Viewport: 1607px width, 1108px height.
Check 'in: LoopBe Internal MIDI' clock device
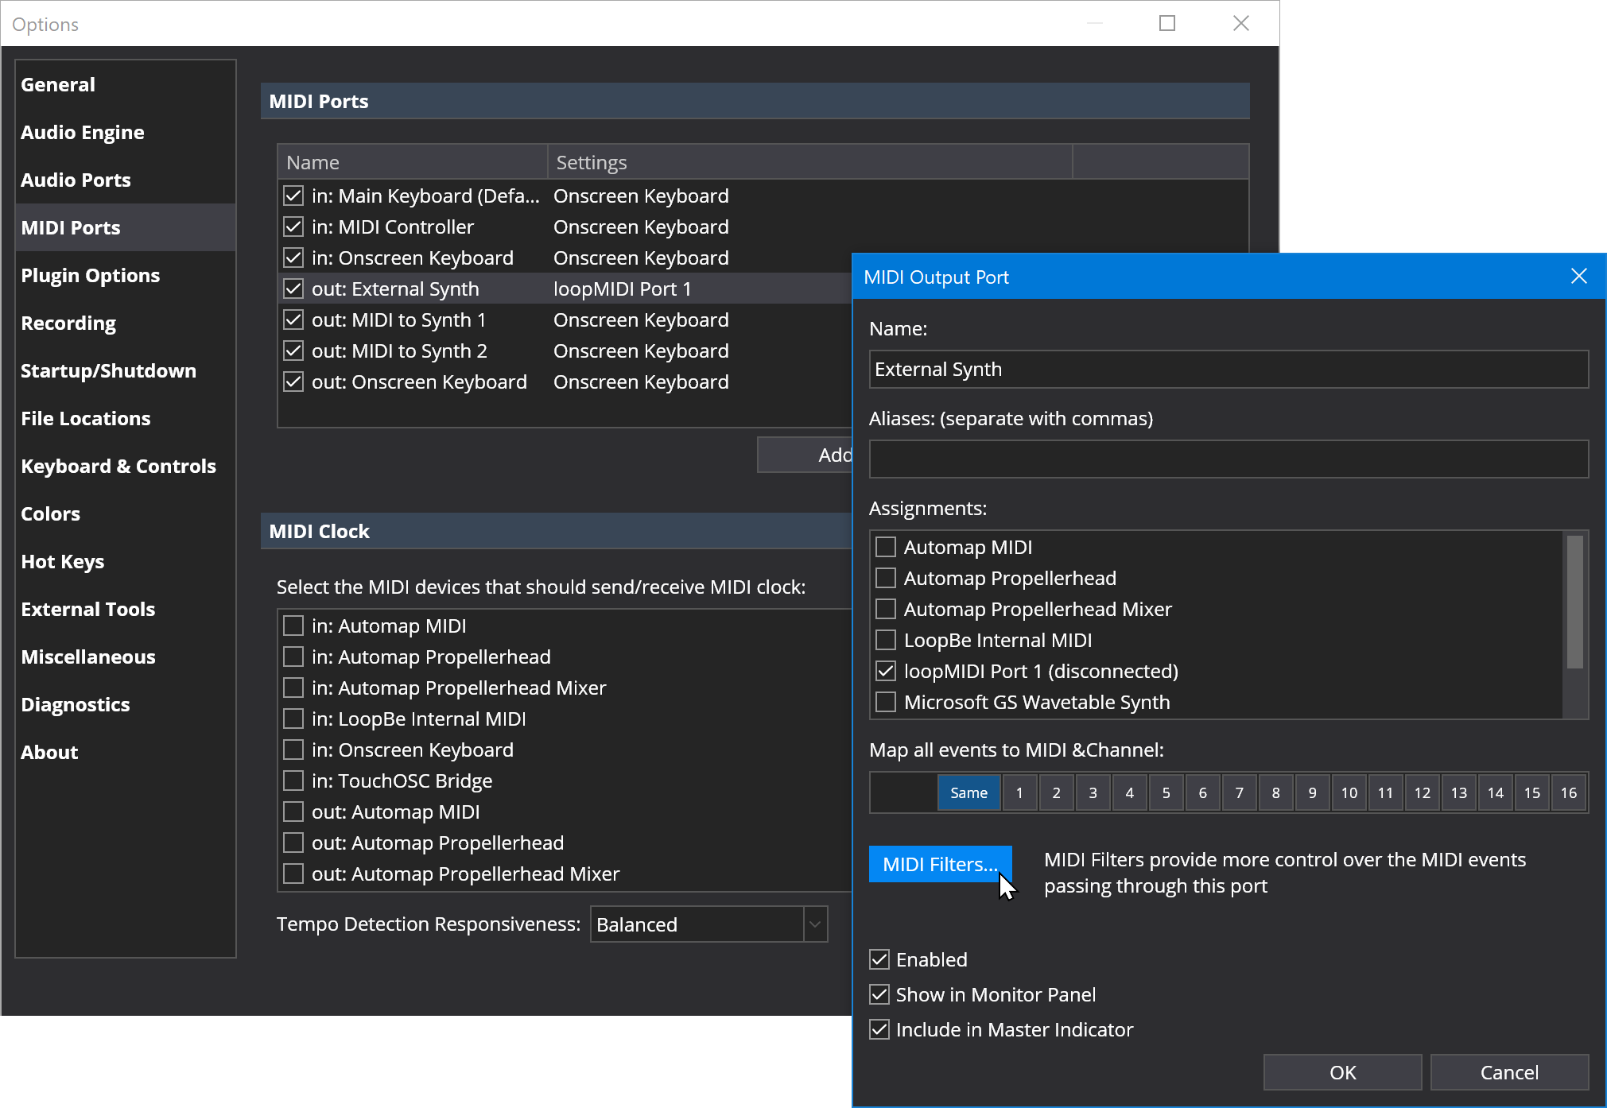[293, 719]
